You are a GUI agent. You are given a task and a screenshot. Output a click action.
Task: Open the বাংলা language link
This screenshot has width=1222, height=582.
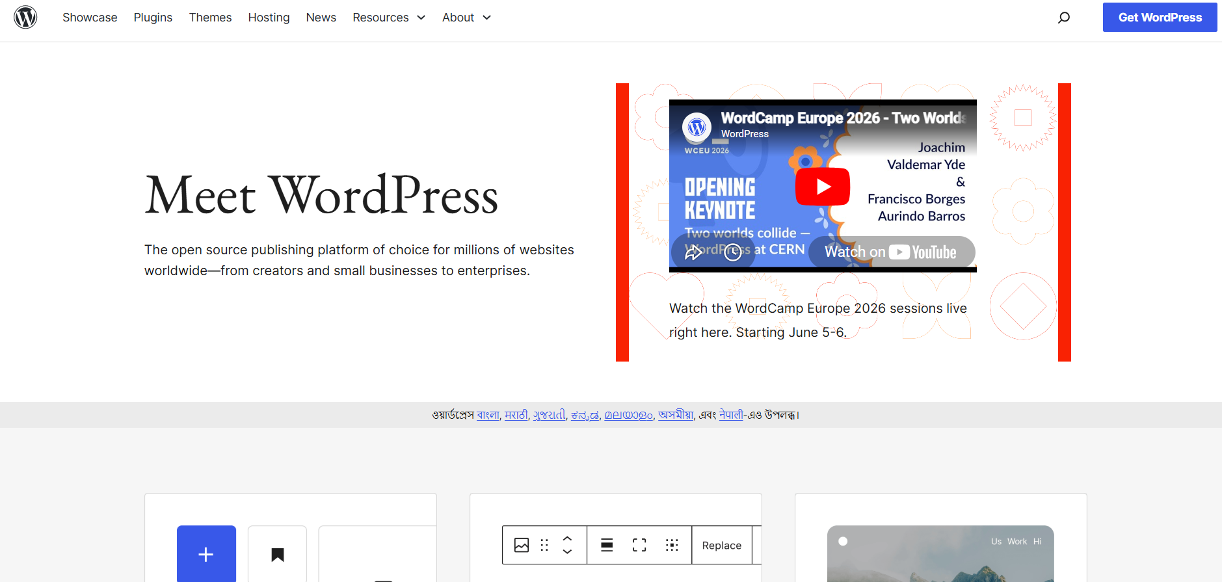pos(488,415)
